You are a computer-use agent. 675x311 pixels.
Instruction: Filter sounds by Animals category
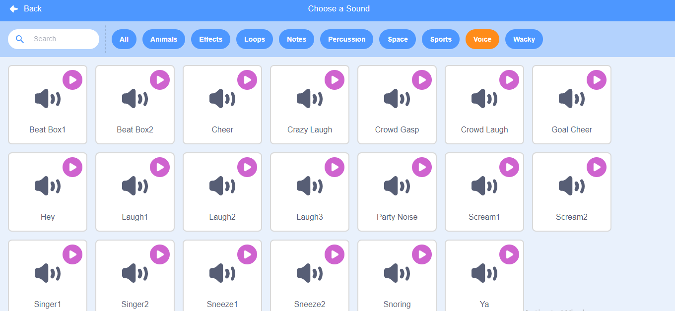coord(164,39)
